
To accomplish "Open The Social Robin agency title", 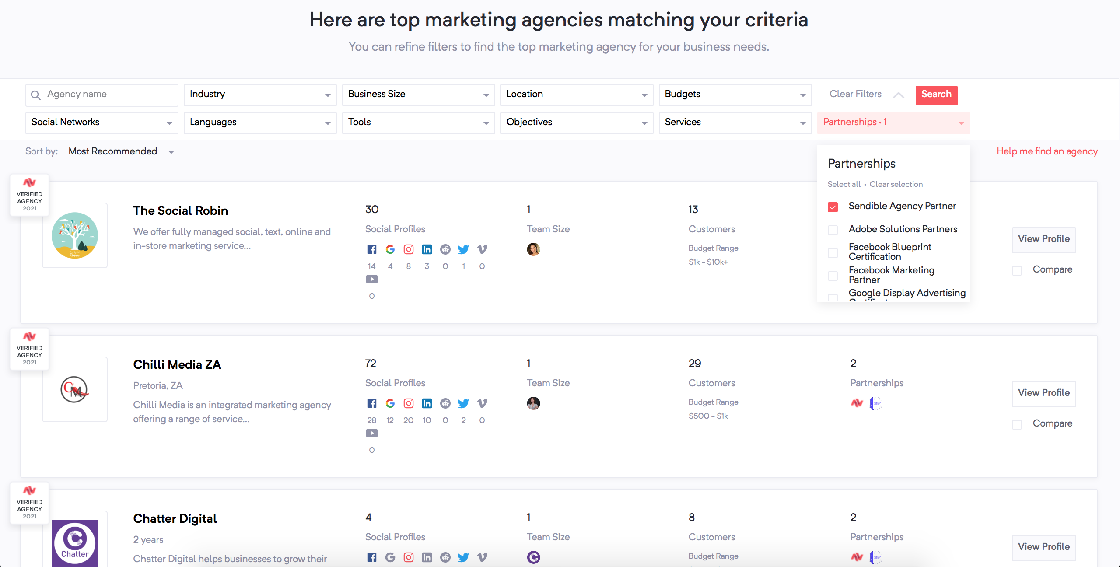I will click(180, 211).
